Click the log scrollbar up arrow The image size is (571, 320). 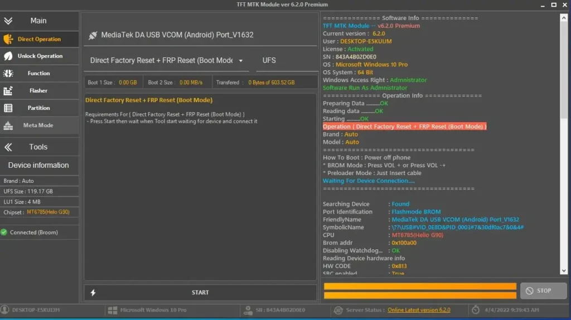564,17
